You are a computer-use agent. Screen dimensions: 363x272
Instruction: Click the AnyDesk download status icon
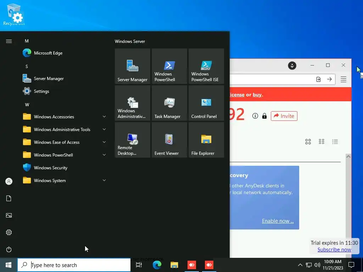292,66
